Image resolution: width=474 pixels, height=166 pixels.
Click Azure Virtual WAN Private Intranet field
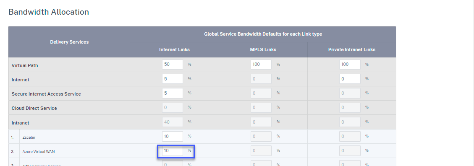(350, 150)
